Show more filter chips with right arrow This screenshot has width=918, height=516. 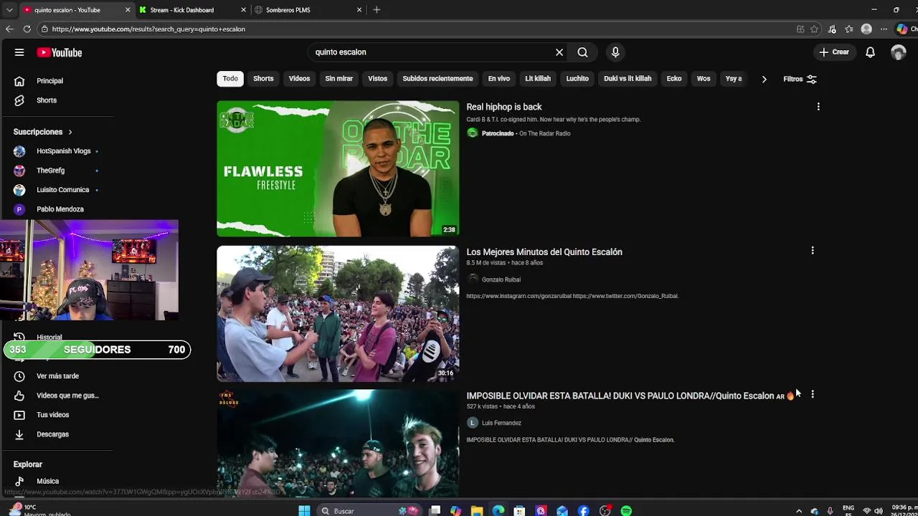coord(764,79)
